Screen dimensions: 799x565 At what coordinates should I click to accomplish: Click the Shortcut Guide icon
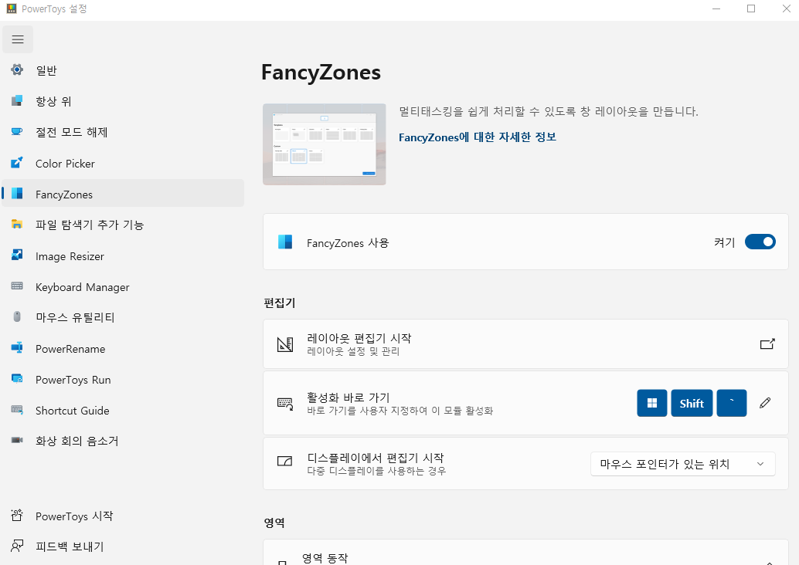(17, 410)
